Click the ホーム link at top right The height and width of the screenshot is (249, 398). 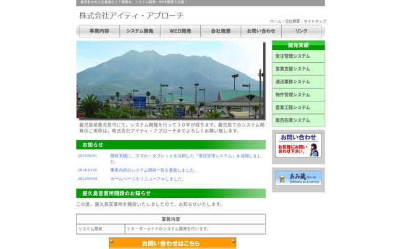(x=275, y=21)
